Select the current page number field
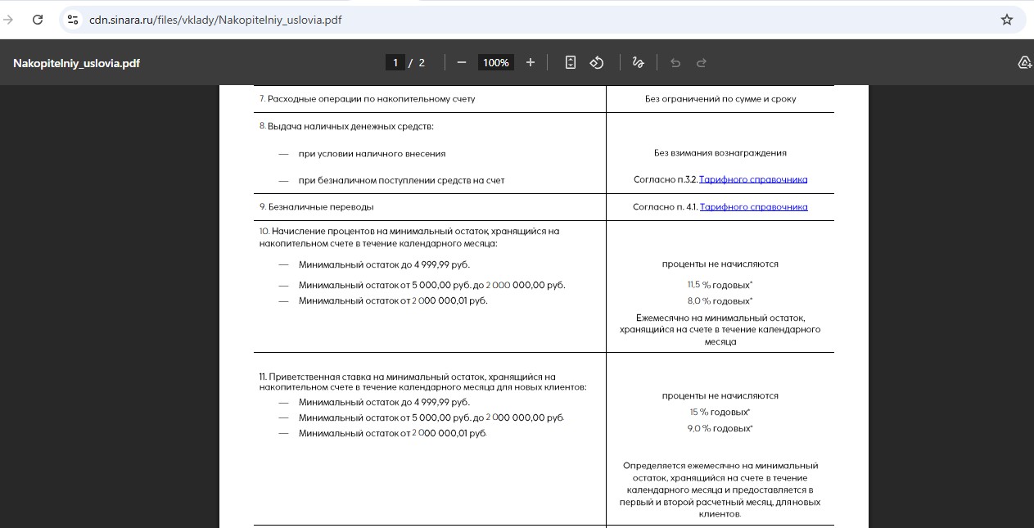Image resolution: width=1034 pixels, height=528 pixels. 395,62
